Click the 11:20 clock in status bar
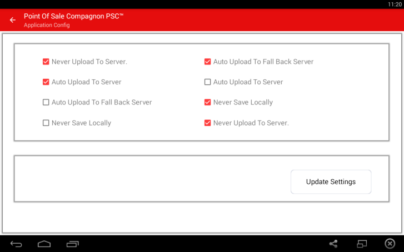Image resolution: width=404 pixels, height=252 pixels. point(394,4)
